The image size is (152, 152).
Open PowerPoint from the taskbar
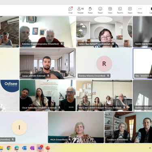pyautogui.click(x=48, y=148)
